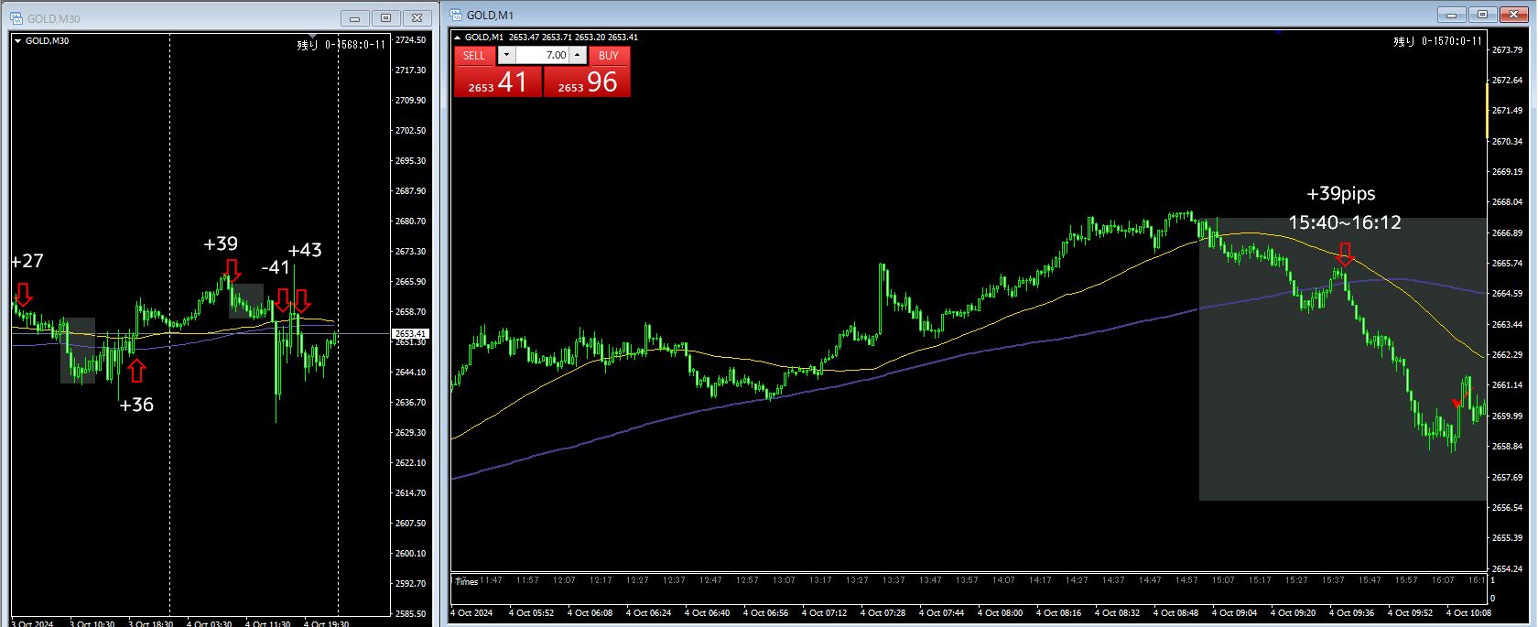Click the SELL button on the M1 chart
Viewport: 1538px width, 627px height.
[474, 56]
